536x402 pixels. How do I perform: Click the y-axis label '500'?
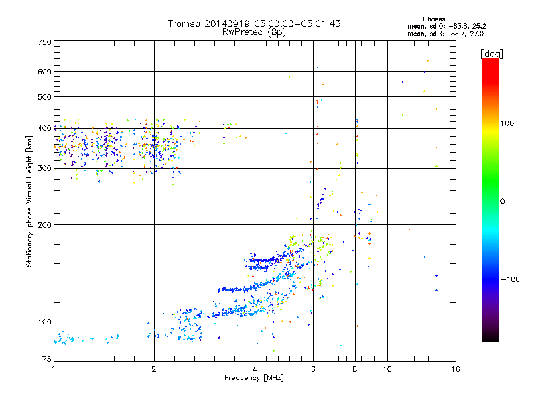[44, 97]
